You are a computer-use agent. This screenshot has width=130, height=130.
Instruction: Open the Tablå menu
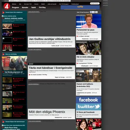(x=33, y=7)
